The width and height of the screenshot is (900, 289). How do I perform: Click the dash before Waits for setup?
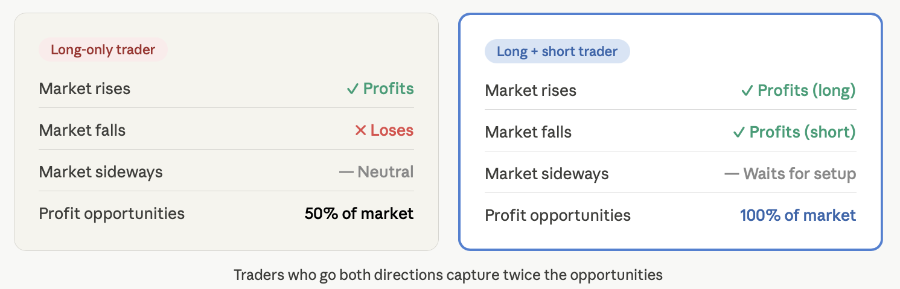point(732,174)
